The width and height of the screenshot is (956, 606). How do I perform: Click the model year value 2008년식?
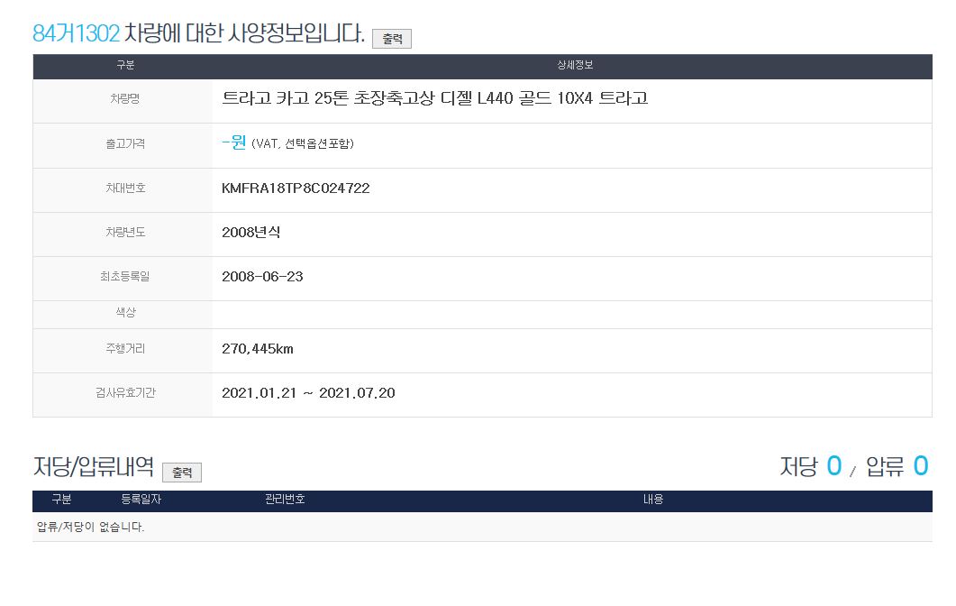point(250,233)
